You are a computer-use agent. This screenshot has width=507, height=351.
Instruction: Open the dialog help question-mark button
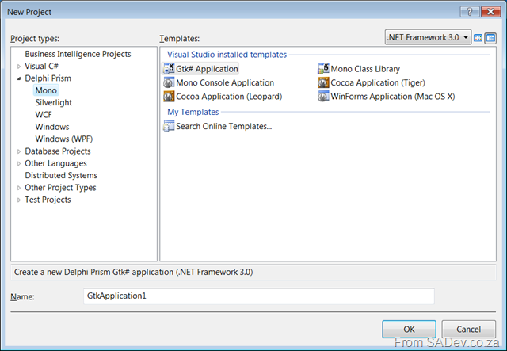pyautogui.click(x=470, y=12)
